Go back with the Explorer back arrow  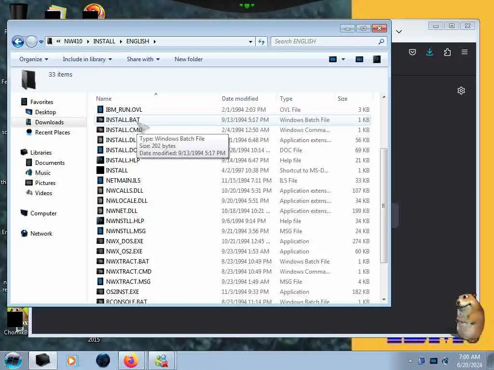click(18, 41)
